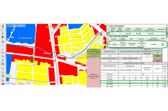Zoom to feature in DE CORREDOR row

click(109, 44)
